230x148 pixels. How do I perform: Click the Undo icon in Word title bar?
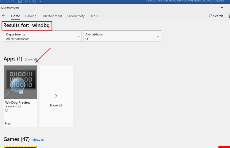[x=26, y=2]
